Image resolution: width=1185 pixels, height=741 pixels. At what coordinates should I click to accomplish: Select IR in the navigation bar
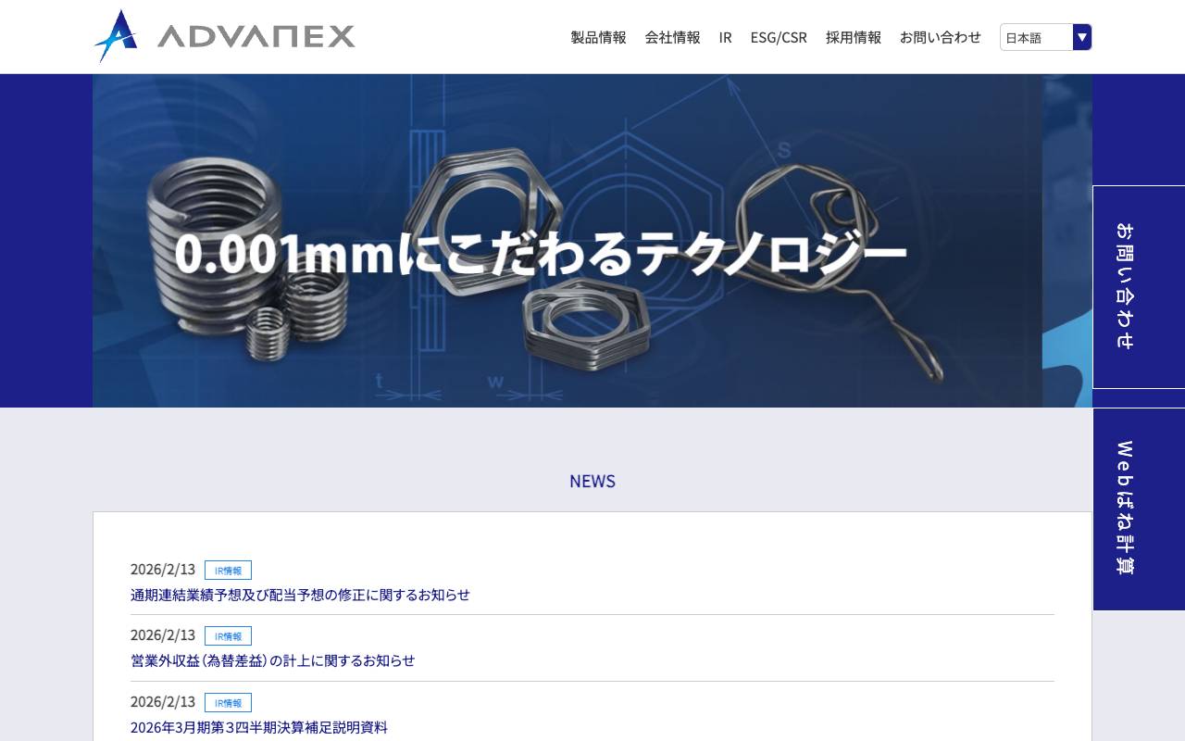coord(725,38)
